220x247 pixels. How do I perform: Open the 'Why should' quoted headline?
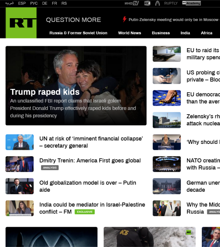[x=203, y=142]
